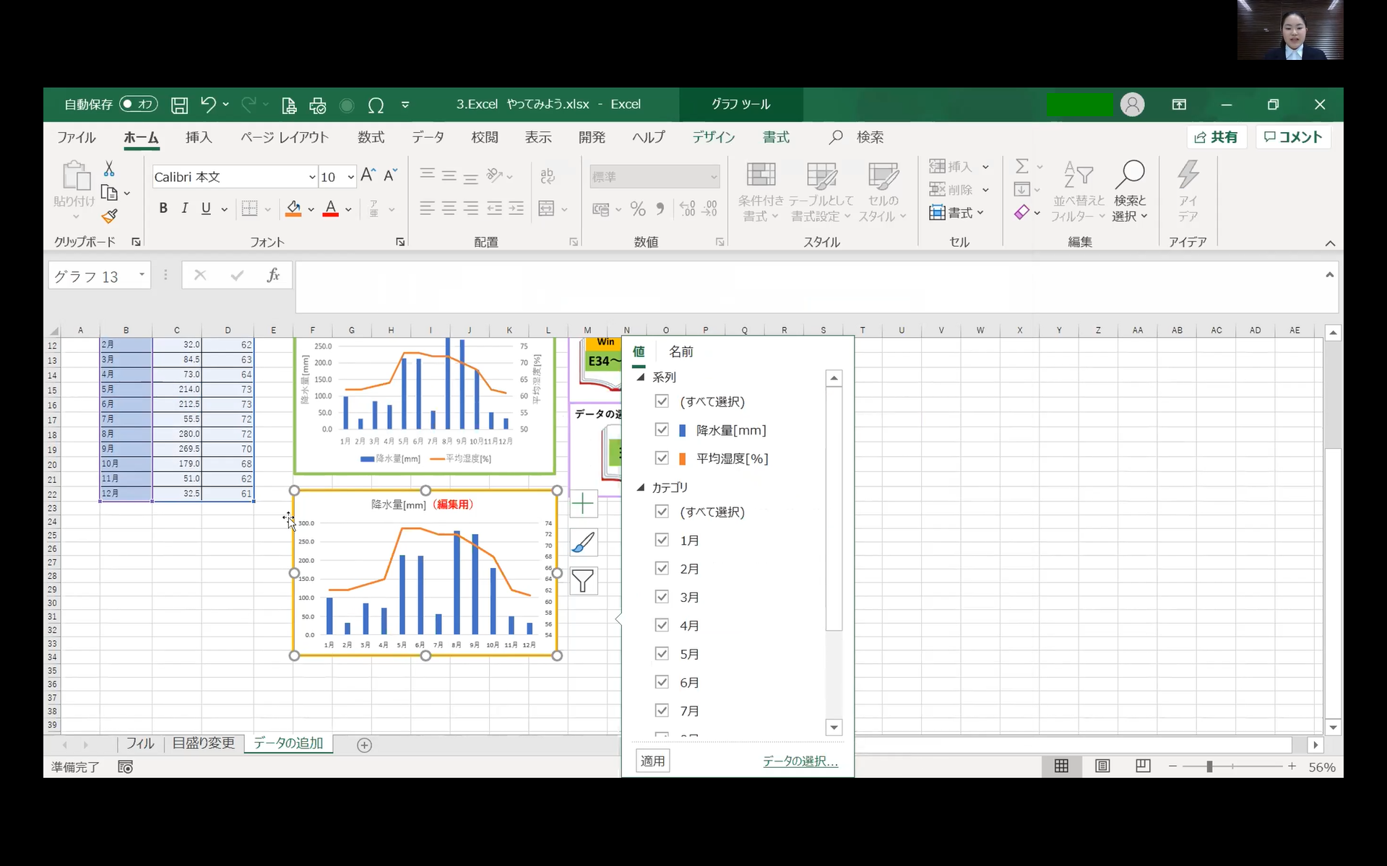Image resolution: width=1387 pixels, height=866 pixels.
Task: Toggle Italic formatting
Action: (x=184, y=209)
